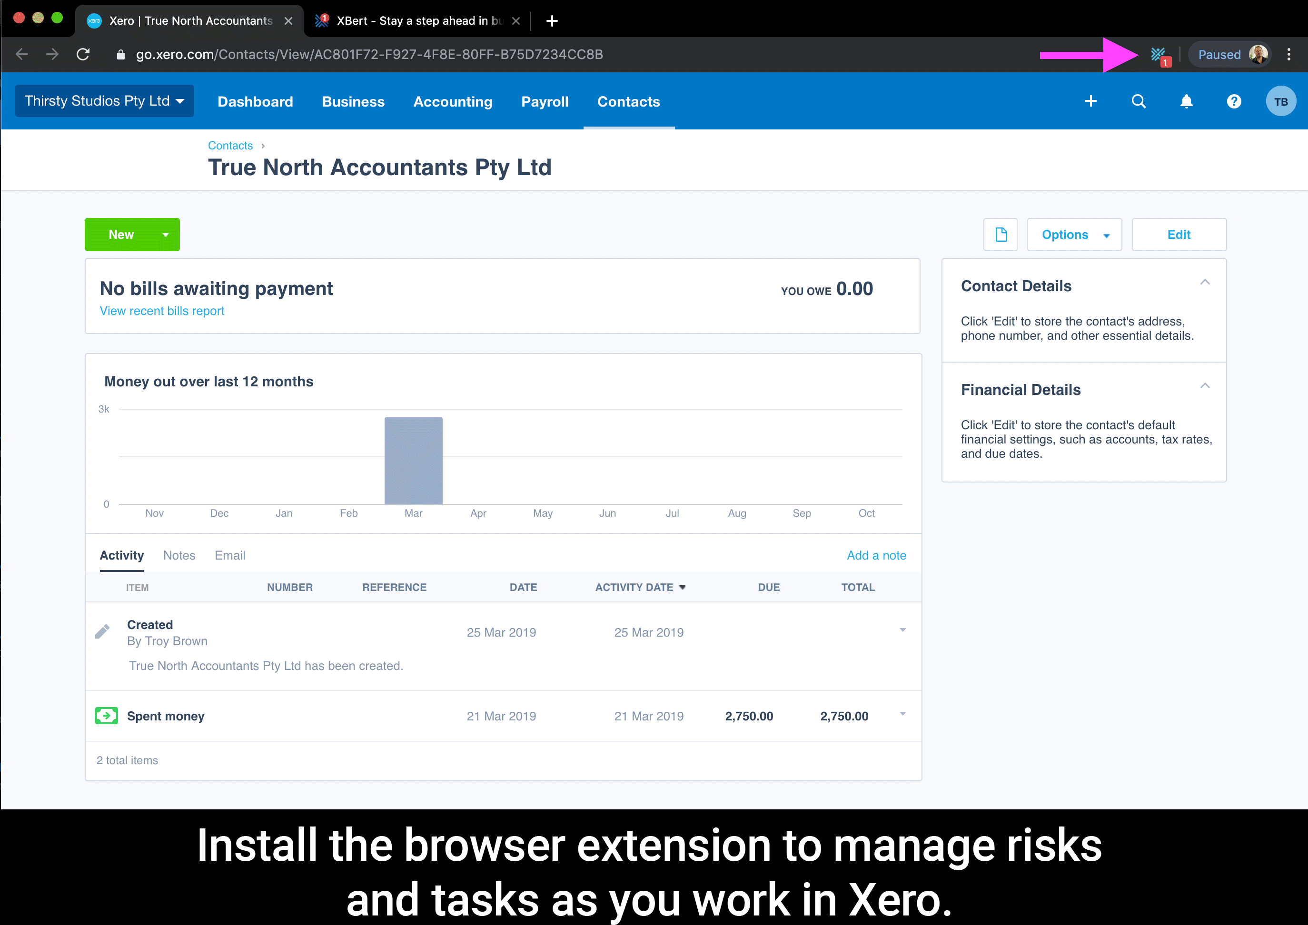Open the Xero search magnifier icon

click(x=1138, y=101)
